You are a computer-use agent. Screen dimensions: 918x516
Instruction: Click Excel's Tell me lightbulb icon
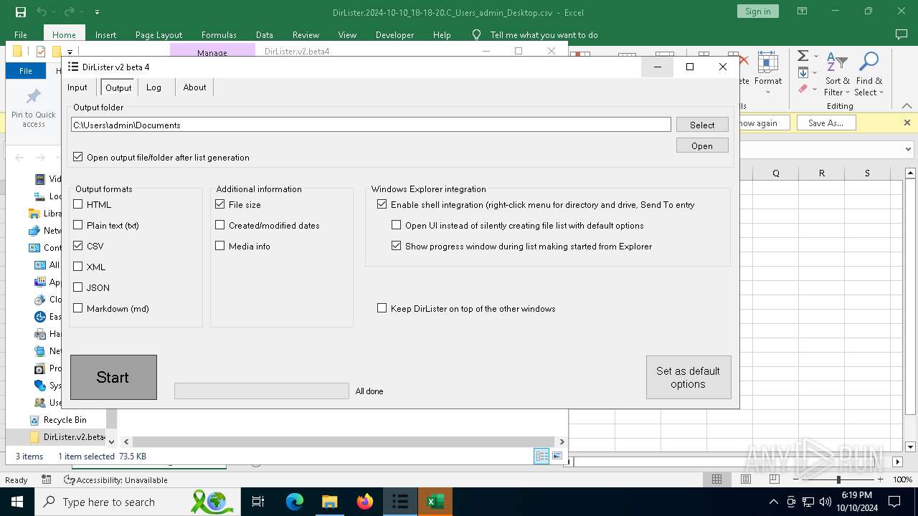[x=476, y=34]
